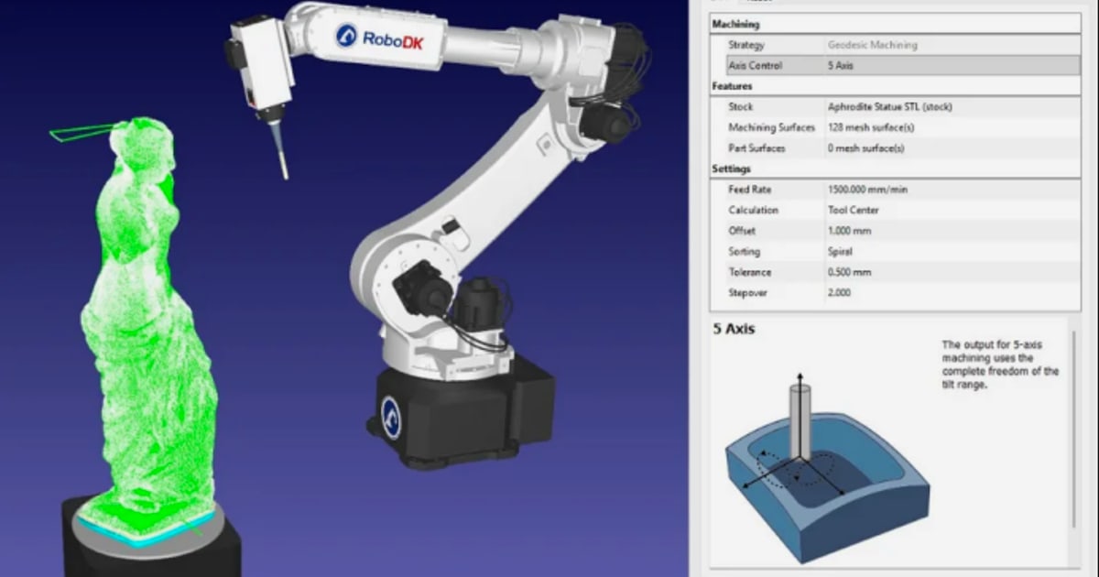1099x577 pixels.
Task: Select the Stepover label
Action: click(x=749, y=293)
